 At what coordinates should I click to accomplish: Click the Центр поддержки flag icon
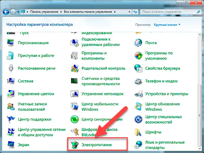click(x=11, y=119)
